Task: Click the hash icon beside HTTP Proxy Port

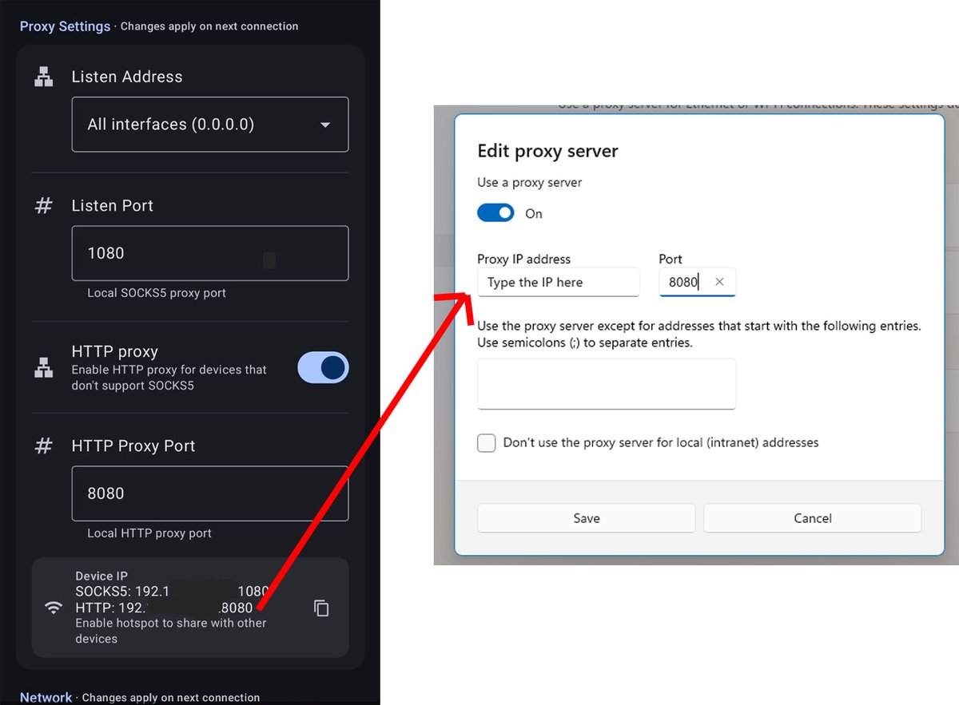Action: click(x=44, y=446)
